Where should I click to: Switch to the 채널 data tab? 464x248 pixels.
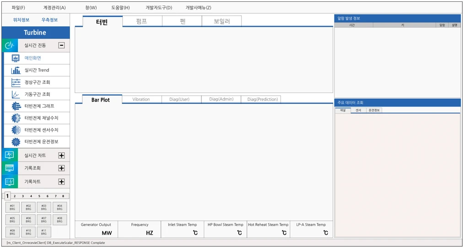click(x=343, y=110)
